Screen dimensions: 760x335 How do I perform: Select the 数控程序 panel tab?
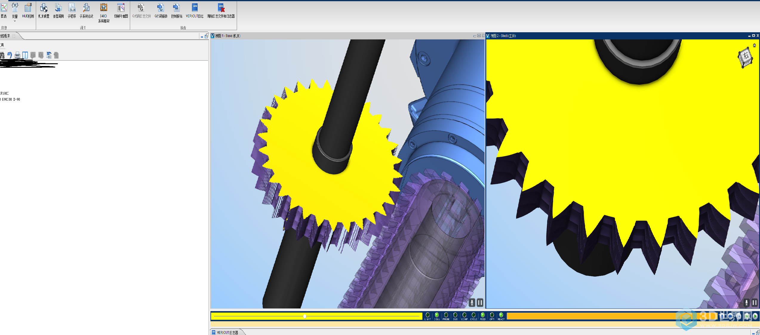click(5, 36)
